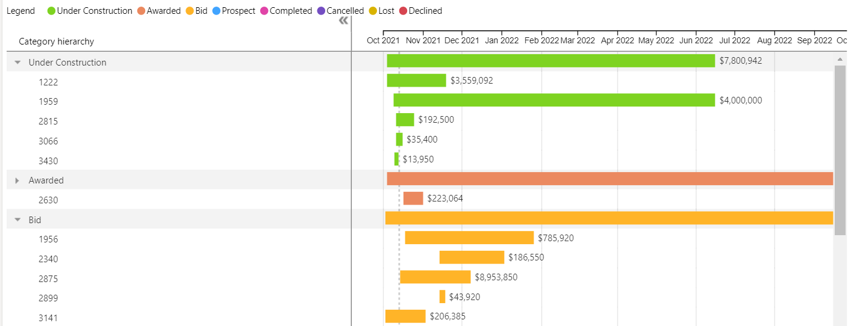Collapse the Bid group

coord(17,220)
